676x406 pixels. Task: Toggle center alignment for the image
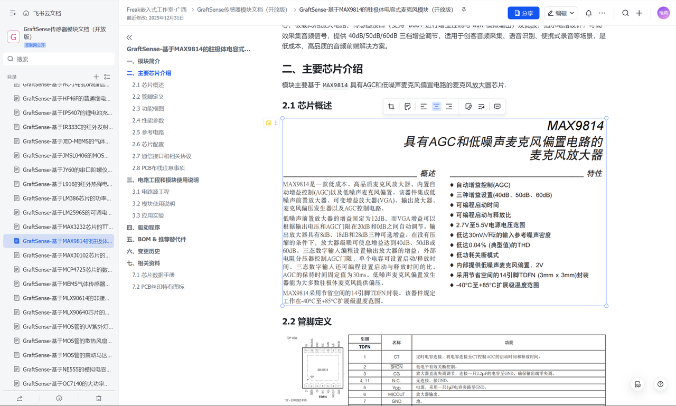436,107
